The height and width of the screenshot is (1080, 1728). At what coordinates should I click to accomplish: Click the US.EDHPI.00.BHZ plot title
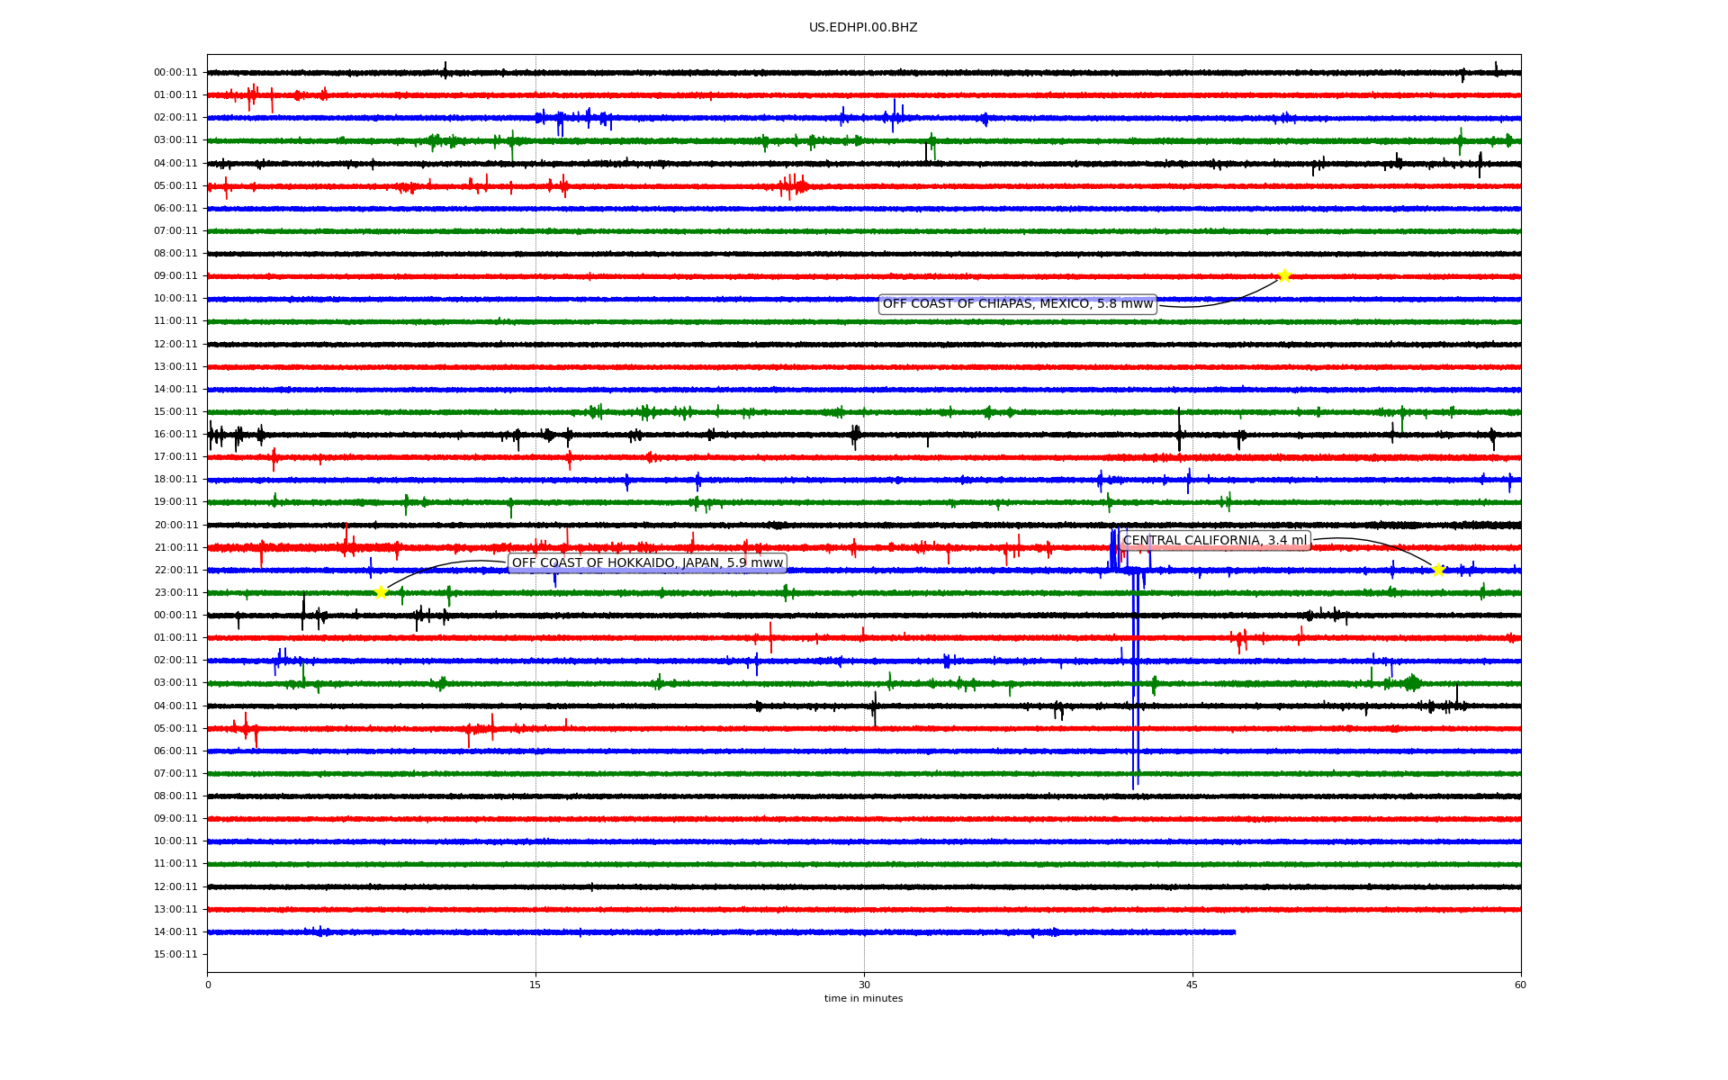(863, 28)
